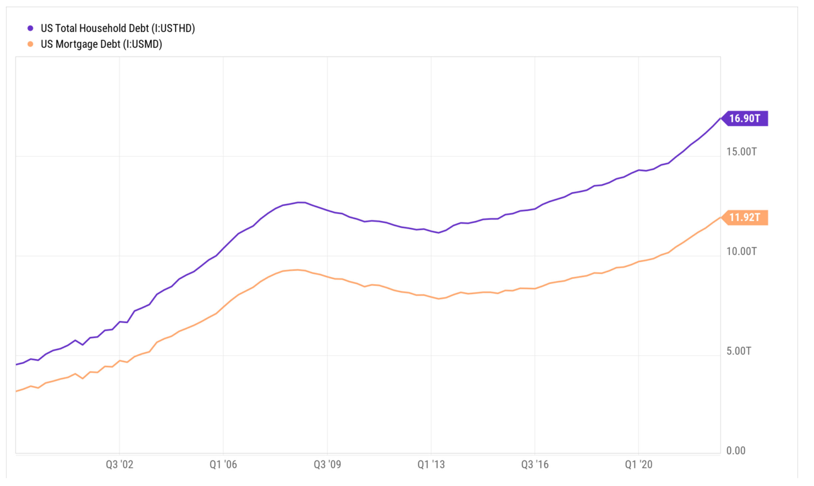Screen dimensions: 814x486
Task: Click the orange US Mortgage Debt legend dot
Action: click(30, 44)
